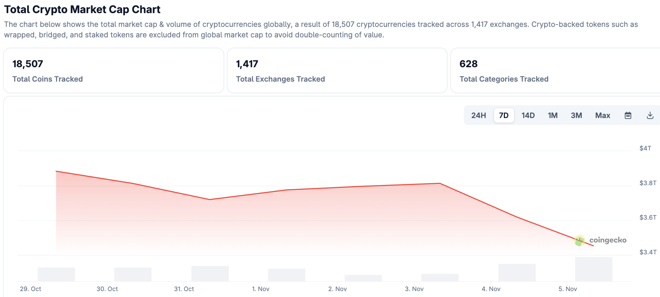Select the 7D time range
This screenshot has width=660, height=297.
pos(504,115)
